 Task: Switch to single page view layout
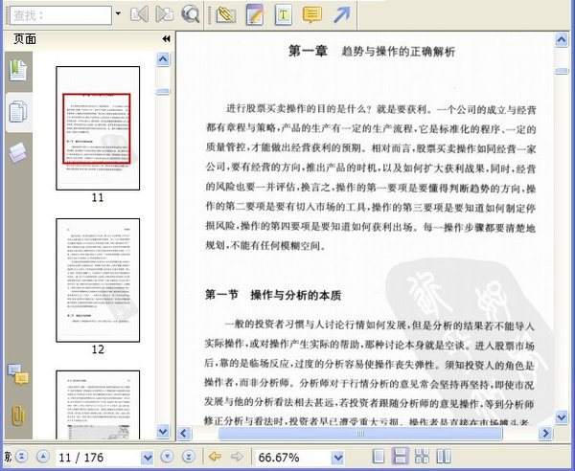tap(380, 457)
